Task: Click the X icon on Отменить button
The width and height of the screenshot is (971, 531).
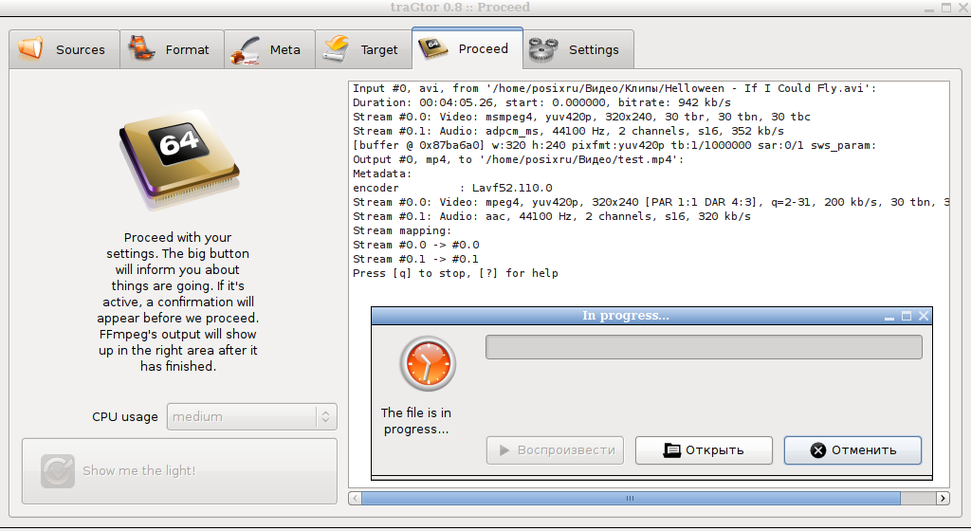Action: (818, 450)
